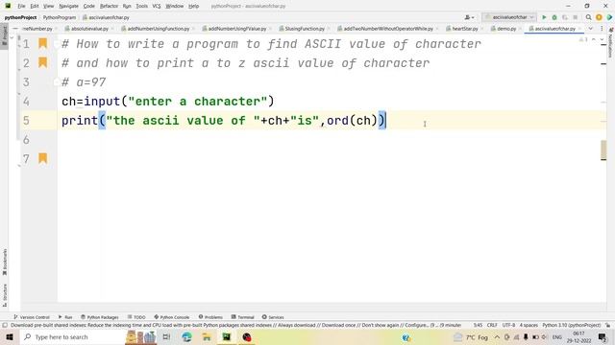Open editor tab options three-dot menu
Image resolution: width=615 pixels, height=345 pixels.
tap(602, 29)
